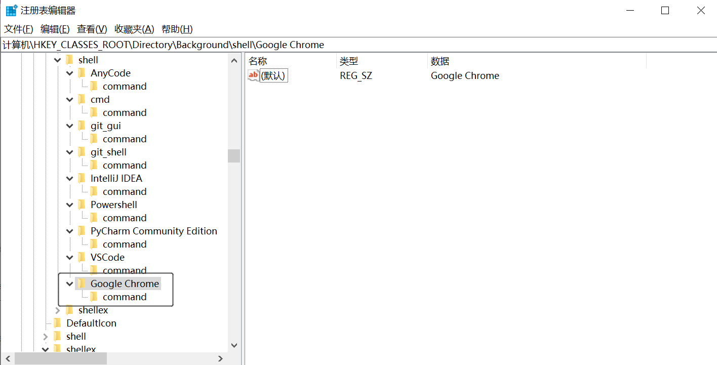
Task: Click the folder icon beside IntelliJ IDEA
Action: pos(82,178)
